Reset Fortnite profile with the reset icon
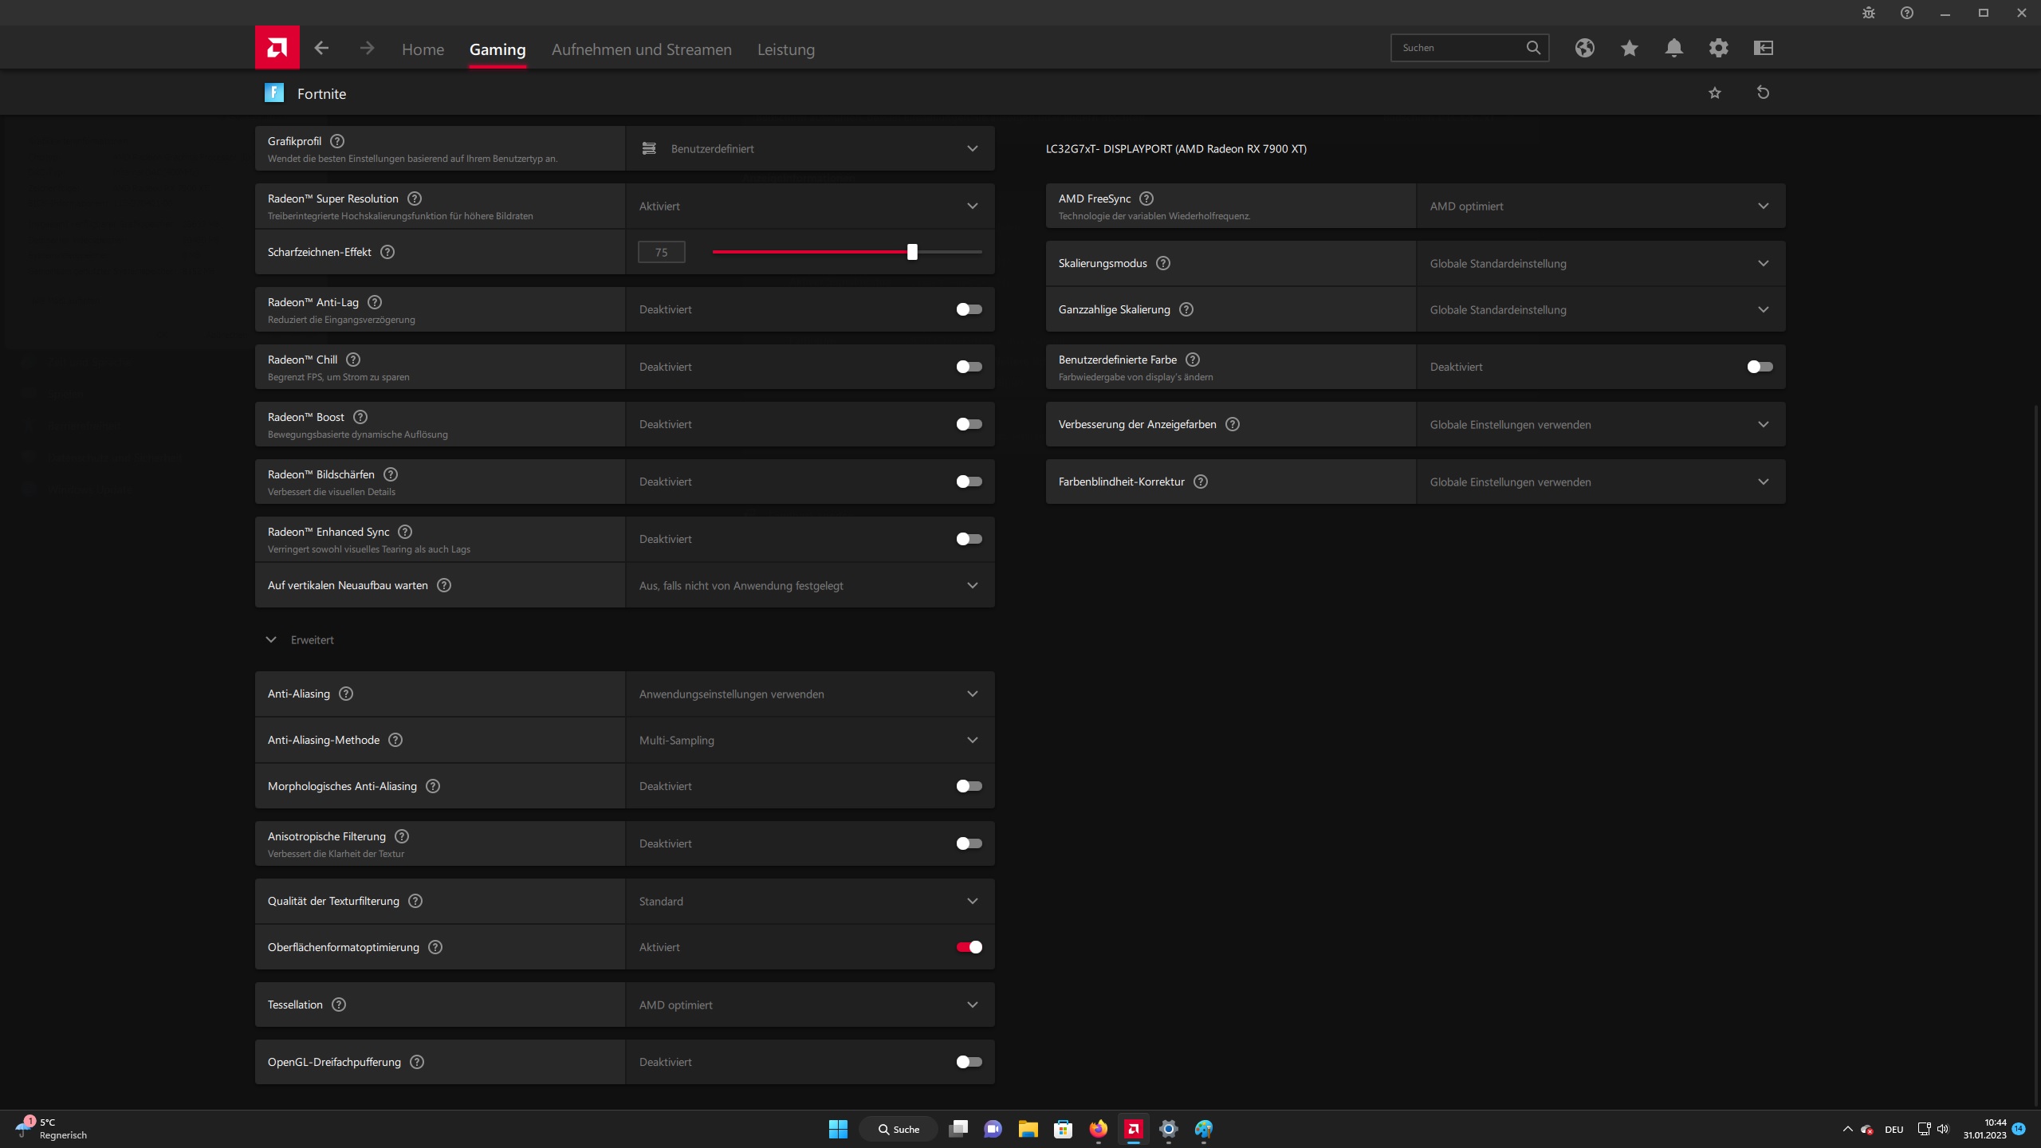This screenshot has width=2041, height=1148. point(1763,92)
